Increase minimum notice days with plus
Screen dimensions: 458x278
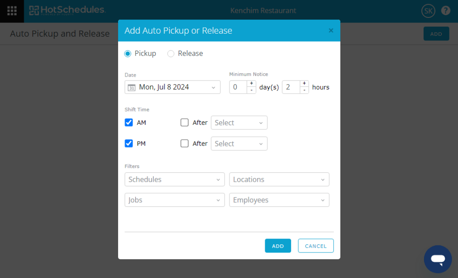coord(251,84)
